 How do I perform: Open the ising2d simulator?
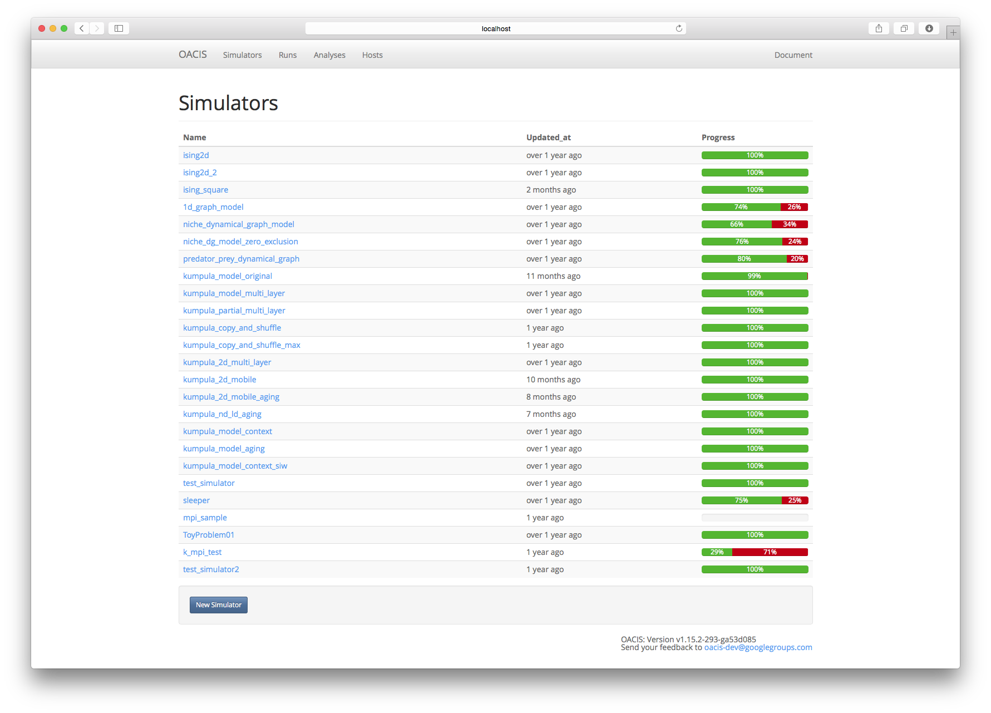pos(196,155)
